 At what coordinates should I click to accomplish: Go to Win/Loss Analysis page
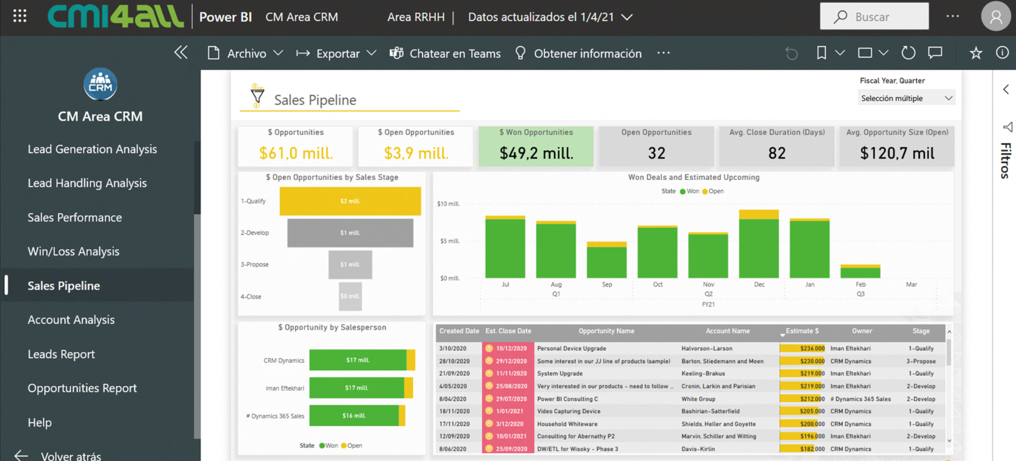(x=74, y=251)
